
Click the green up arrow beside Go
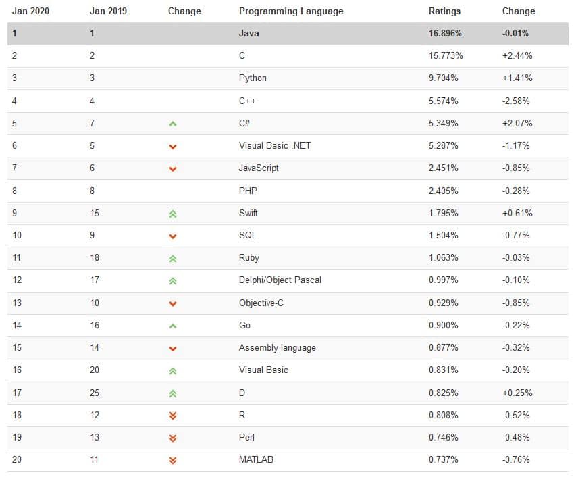pos(173,326)
